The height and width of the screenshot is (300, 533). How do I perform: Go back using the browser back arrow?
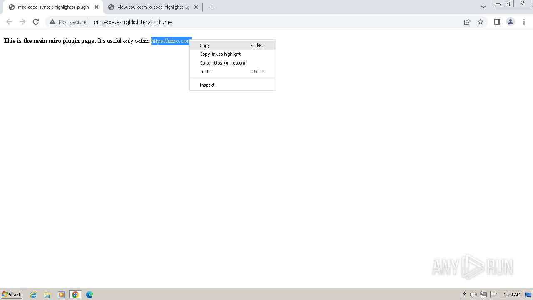[9, 22]
